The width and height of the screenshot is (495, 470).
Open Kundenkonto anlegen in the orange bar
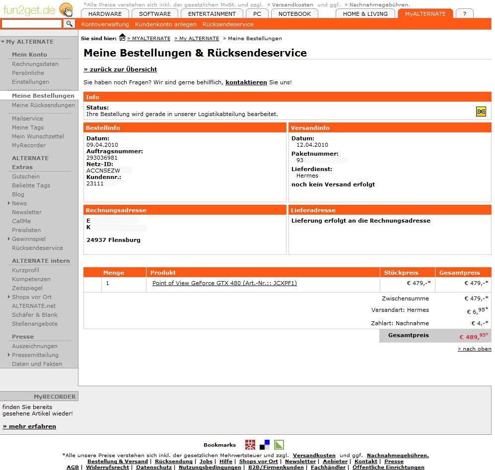pyautogui.click(x=166, y=24)
